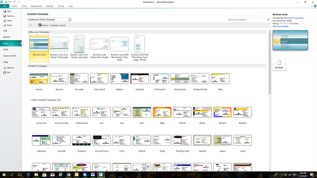317x178 pixels.
Task: Open Publisher Options
Action: coord(9,68)
